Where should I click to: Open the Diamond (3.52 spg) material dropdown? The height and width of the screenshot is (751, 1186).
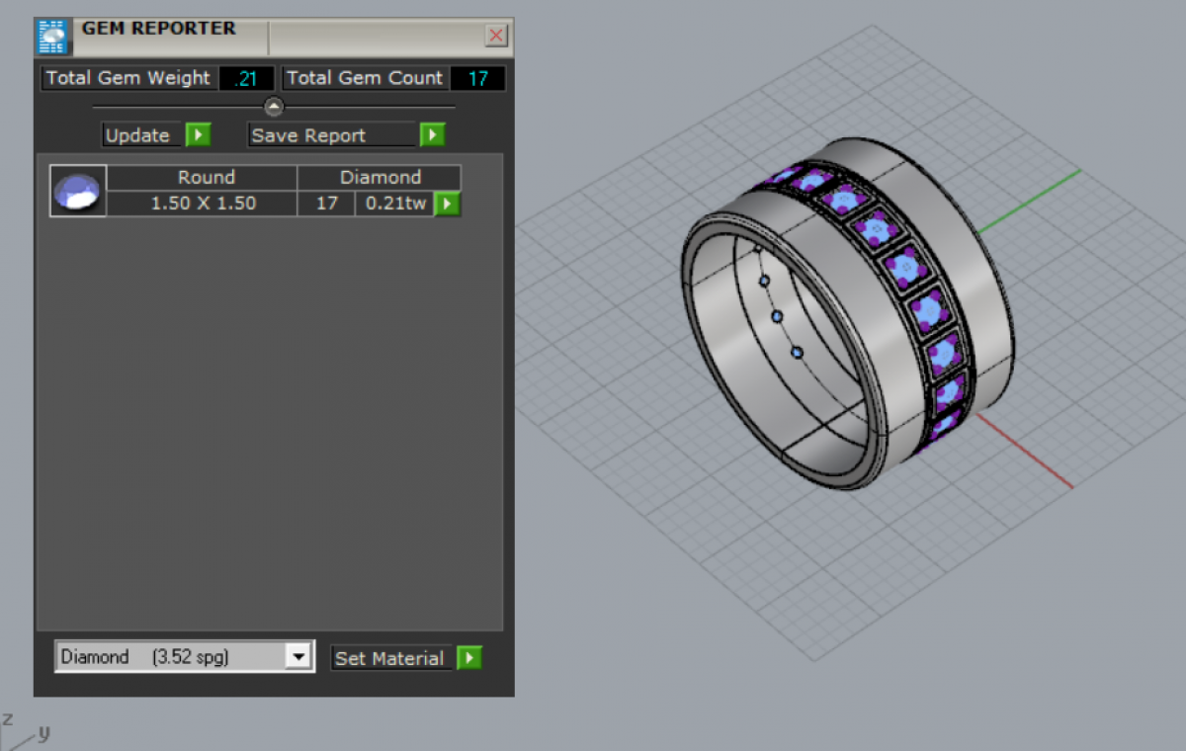coord(297,657)
